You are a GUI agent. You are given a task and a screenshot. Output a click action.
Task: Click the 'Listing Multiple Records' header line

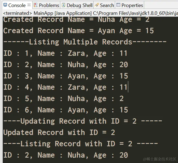tap(85, 42)
